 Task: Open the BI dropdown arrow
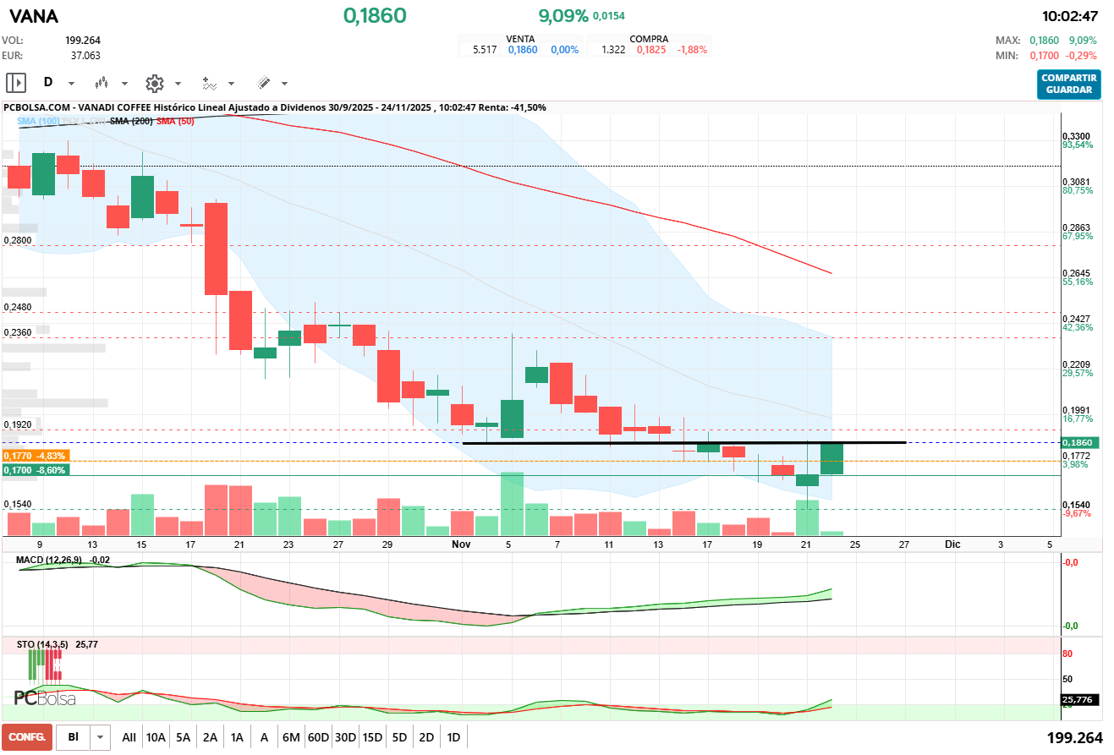click(x=102, y=737)
